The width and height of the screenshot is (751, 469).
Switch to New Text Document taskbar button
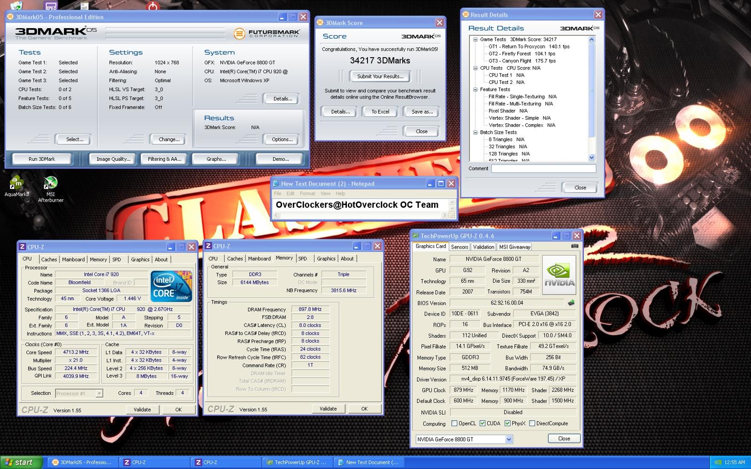tap(369, 462)
